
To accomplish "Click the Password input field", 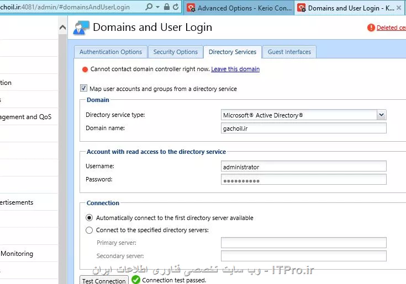I will [303, 180].
